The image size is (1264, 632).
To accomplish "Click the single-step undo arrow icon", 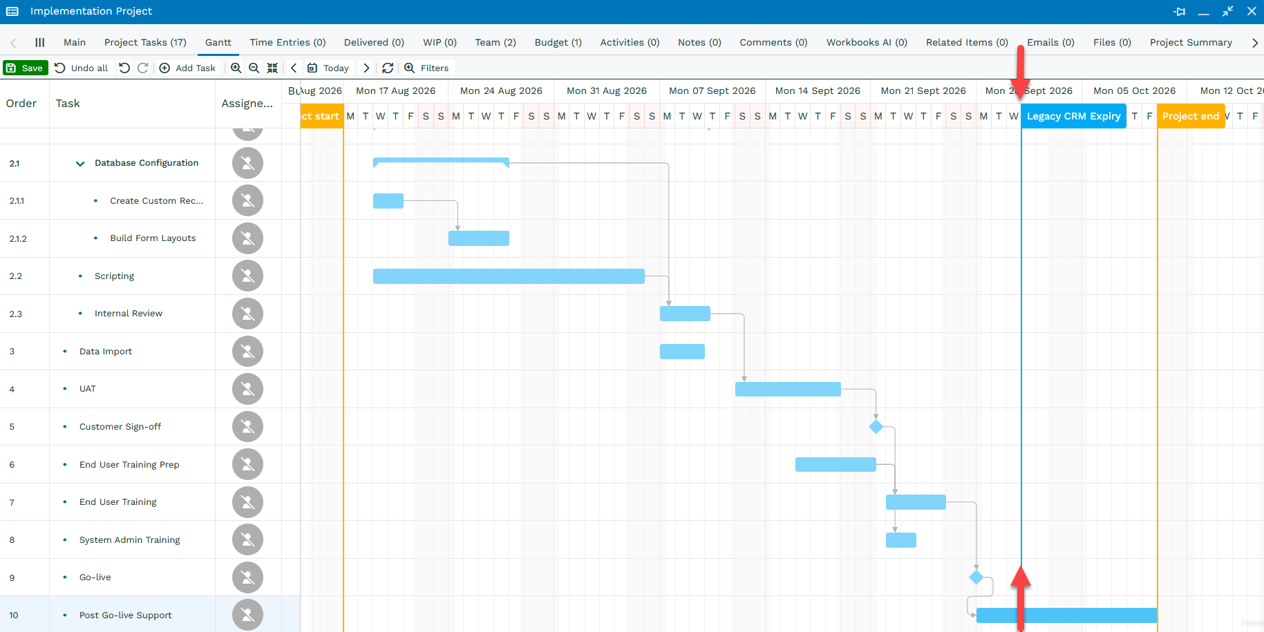I will pyautogui.click(x=124, y=68).
